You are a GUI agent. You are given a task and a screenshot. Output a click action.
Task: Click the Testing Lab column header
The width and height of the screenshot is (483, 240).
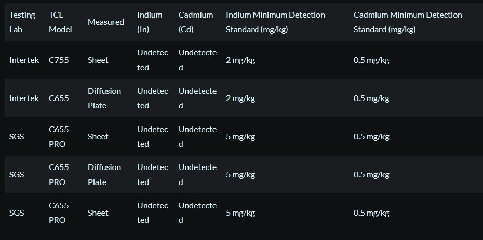(22, 22)
